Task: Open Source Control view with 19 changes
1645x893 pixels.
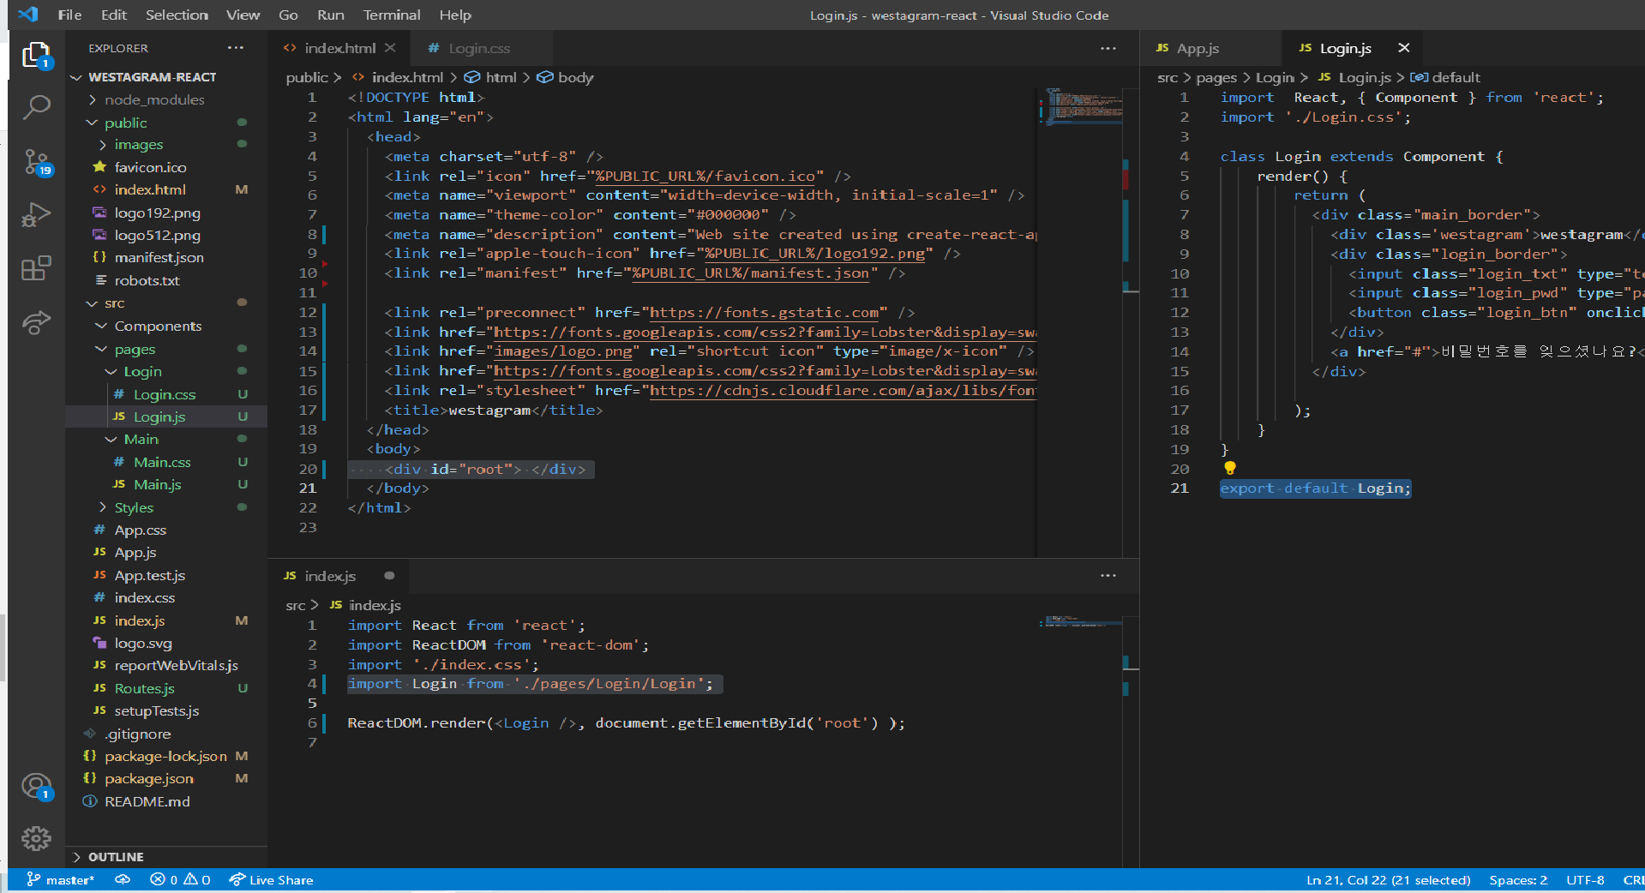Action: pos(37,161)
